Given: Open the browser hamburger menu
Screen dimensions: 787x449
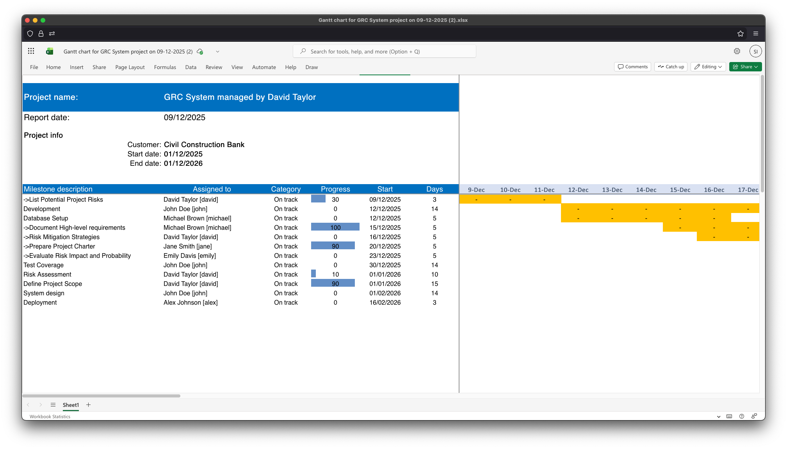Looking at the screenshot, I should click(756, 34).
